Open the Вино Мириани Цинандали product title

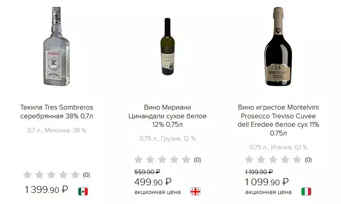tap(168, 116)
